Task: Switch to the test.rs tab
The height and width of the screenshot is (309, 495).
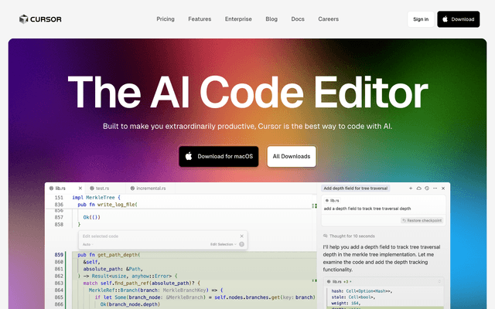Action: click(x=101, y=188)
